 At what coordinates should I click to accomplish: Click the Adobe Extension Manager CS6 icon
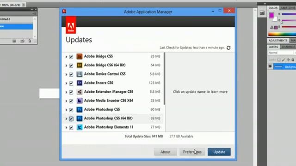click(79, 92)
